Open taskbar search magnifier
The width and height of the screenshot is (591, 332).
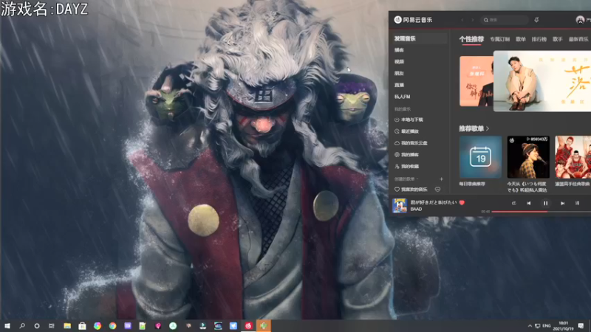click(x=22, y=326)
